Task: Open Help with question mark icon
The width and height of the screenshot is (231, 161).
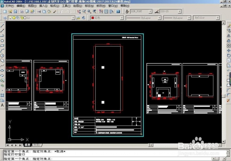Action: point(118,11)
